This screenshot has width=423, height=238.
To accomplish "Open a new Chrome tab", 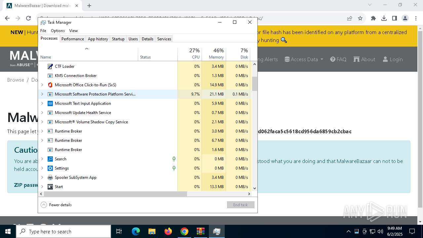I will (89, 6).
